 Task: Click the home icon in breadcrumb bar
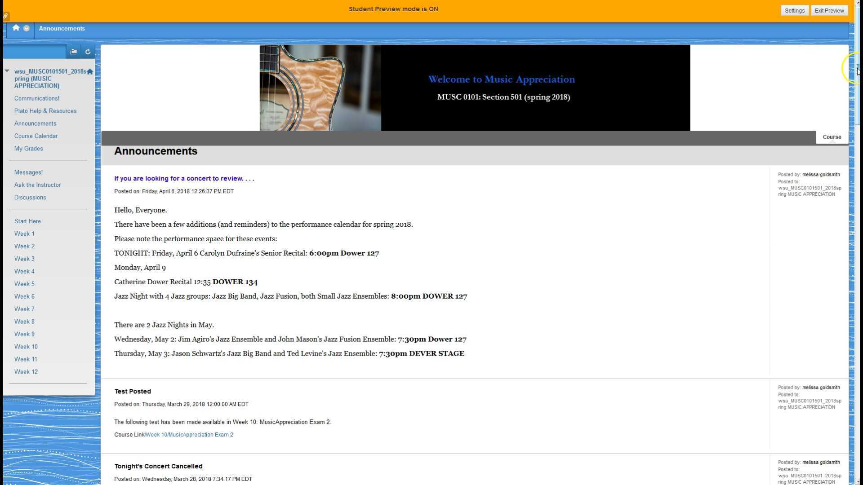click(16, 28)
